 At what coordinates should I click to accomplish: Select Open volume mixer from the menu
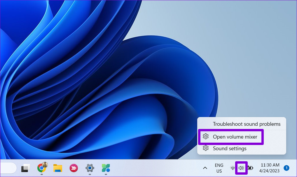[x=235, y=137]
